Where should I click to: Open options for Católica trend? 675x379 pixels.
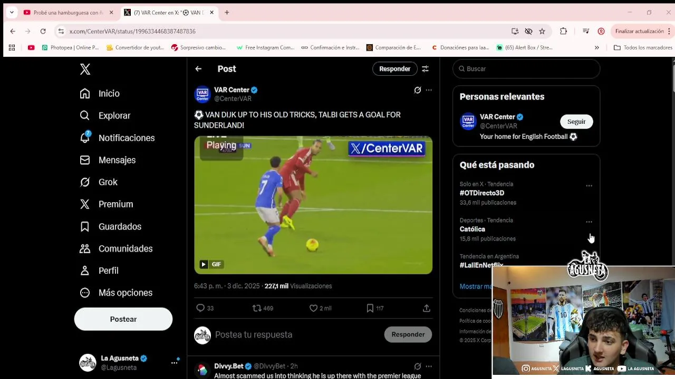[589, 222]
